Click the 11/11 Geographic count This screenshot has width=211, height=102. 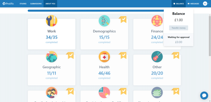[51, 73]
